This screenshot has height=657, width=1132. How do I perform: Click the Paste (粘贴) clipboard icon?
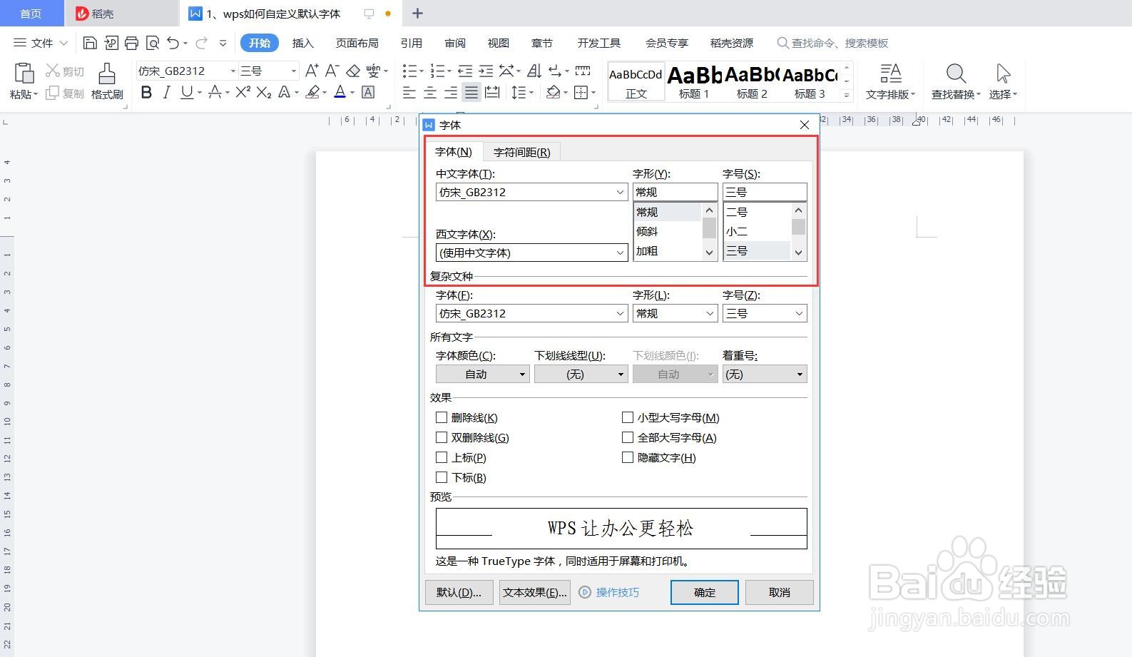(x=24, y=73)
